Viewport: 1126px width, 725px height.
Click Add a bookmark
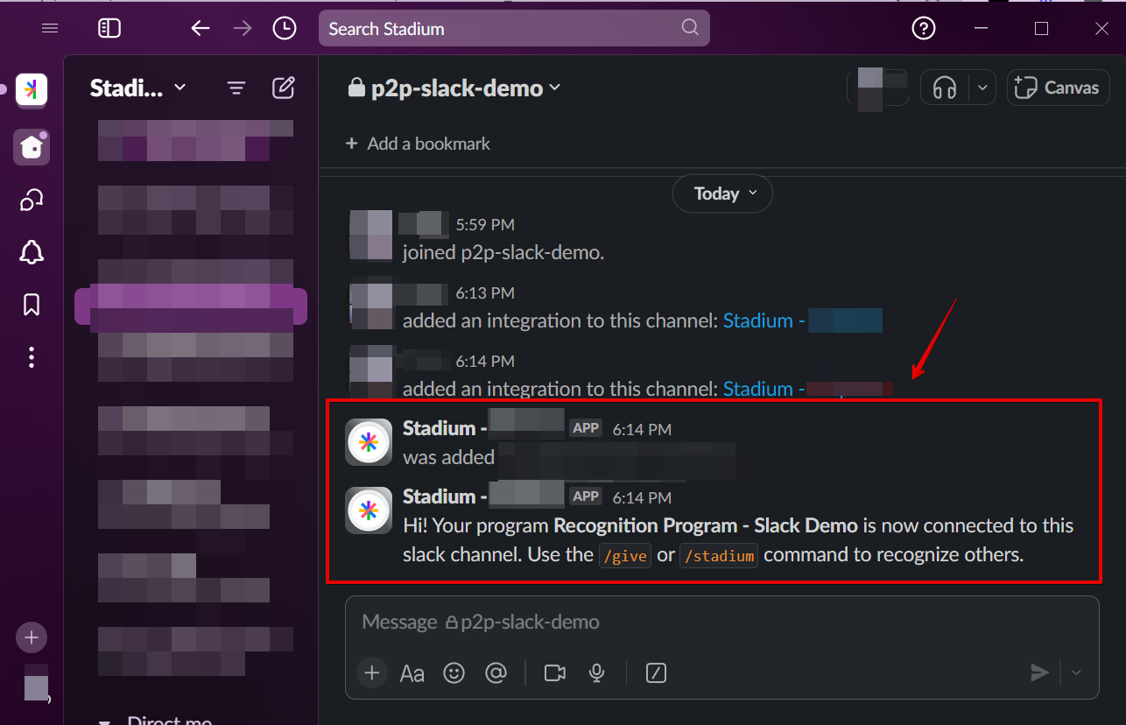point(419,144)
